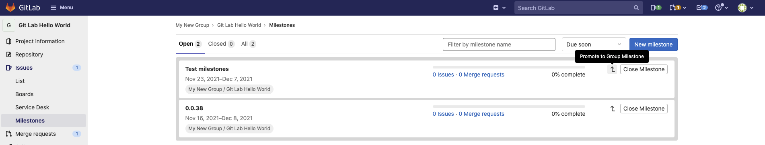Switch to the Closed milestones tab
Image resolution: width=765 pixels, height=145 pixels.
tap(221, 44)
